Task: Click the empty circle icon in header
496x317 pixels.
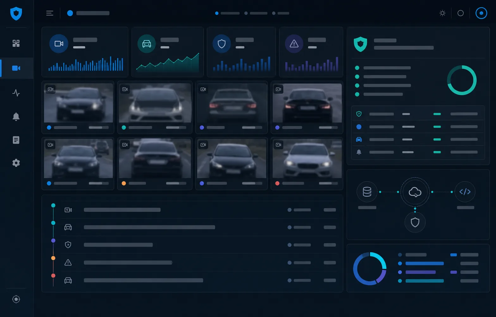Action: pyautogui.click(x=461, y=13)
